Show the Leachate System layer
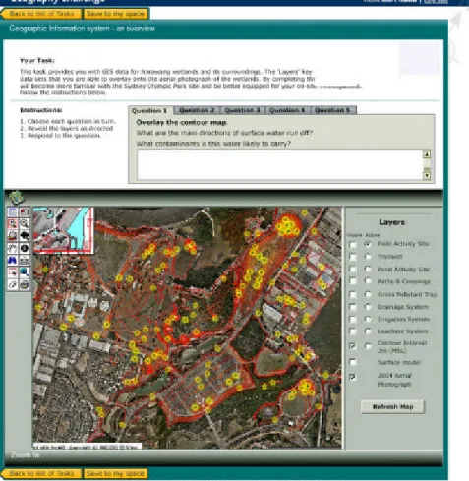This screenshot has height=481, width=469. point(353,331)
